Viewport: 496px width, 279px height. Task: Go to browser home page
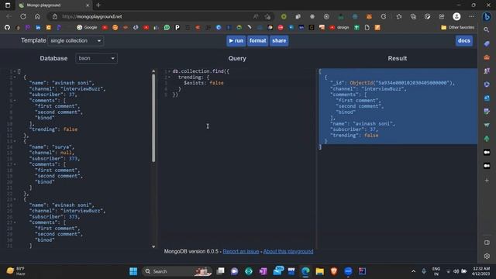(x=37, y=16)
